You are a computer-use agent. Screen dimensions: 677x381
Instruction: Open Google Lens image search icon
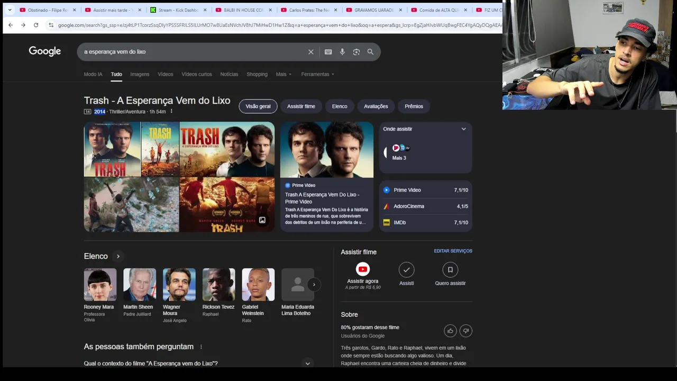pyautogui.click(x=356, y=52)
